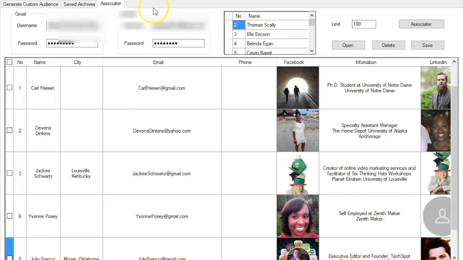Click the No header in the small list

click(238, 16)
